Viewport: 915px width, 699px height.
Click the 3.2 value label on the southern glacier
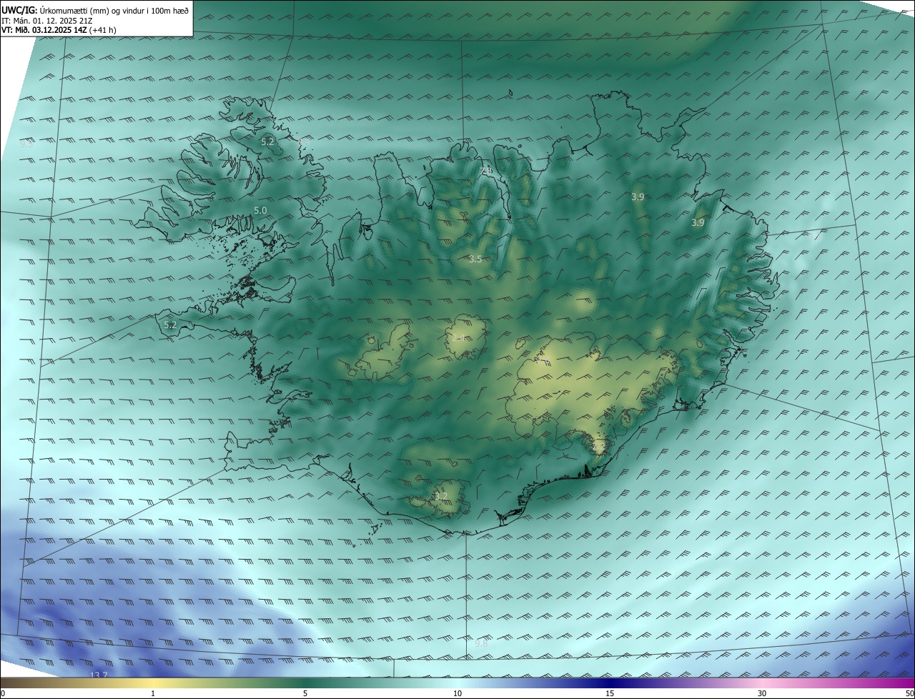(x=441, y=496)
